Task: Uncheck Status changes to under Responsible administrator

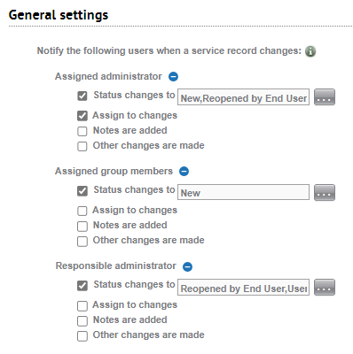Action: coord(82,286)
